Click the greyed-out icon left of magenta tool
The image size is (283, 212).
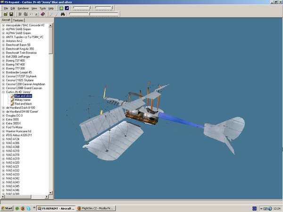tap(37, 14)
